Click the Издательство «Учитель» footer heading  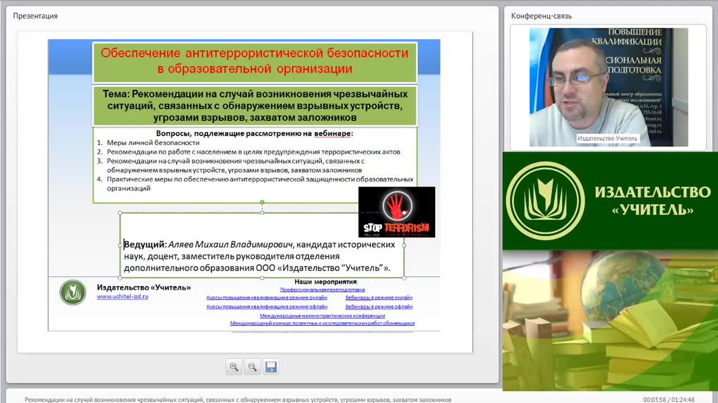pos(144,287)
